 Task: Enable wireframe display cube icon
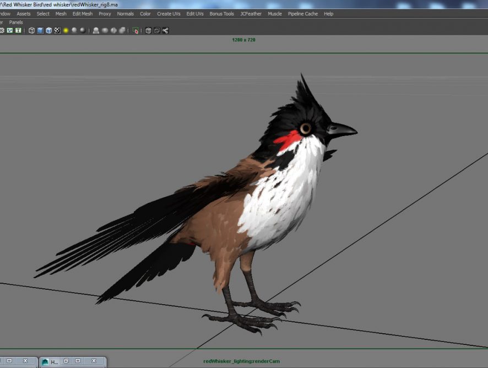click(31, 31)
